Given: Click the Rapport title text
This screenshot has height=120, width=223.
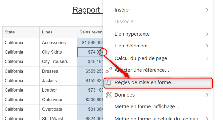Looking at the screenshot, I should [x=86, y=10].
